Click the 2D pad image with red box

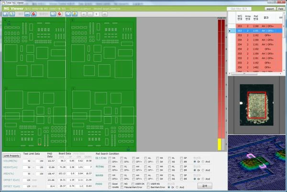tap(256, 105)
